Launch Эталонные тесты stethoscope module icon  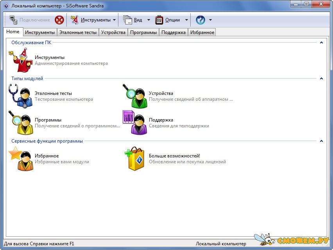coord(20,96)
